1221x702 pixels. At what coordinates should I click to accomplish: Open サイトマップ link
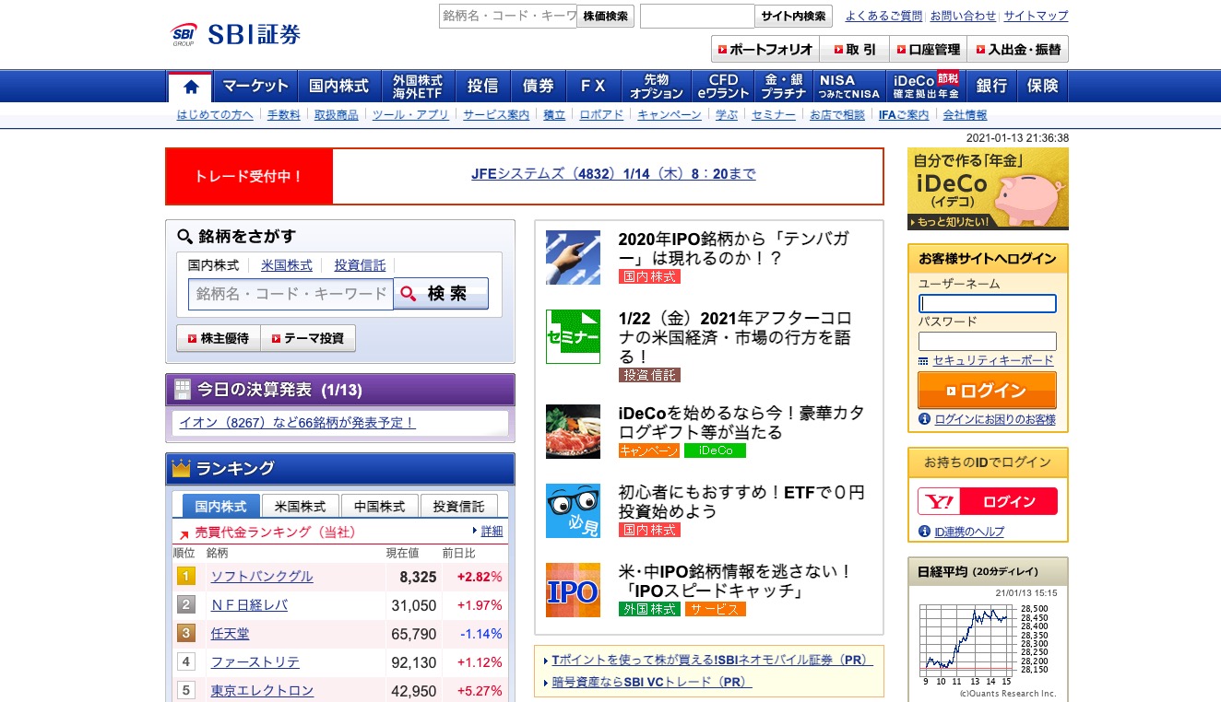(1036, 16)
